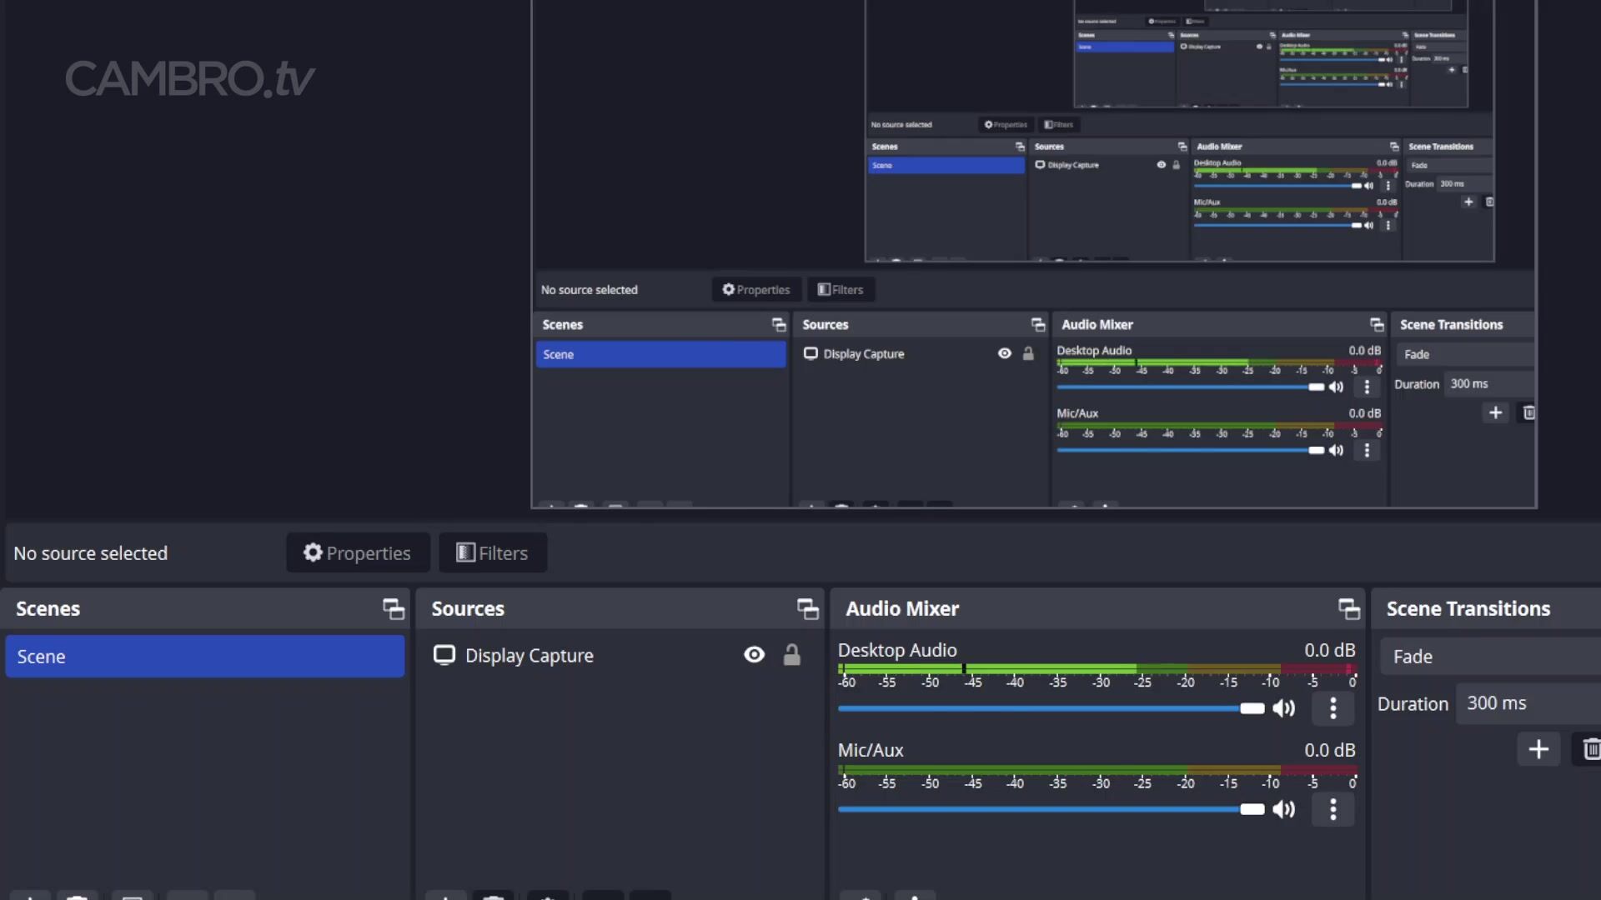1601x900 pixels.
Task: Pop out Scenes dock in mirrored preview
Action: click(x=779, y=325)
